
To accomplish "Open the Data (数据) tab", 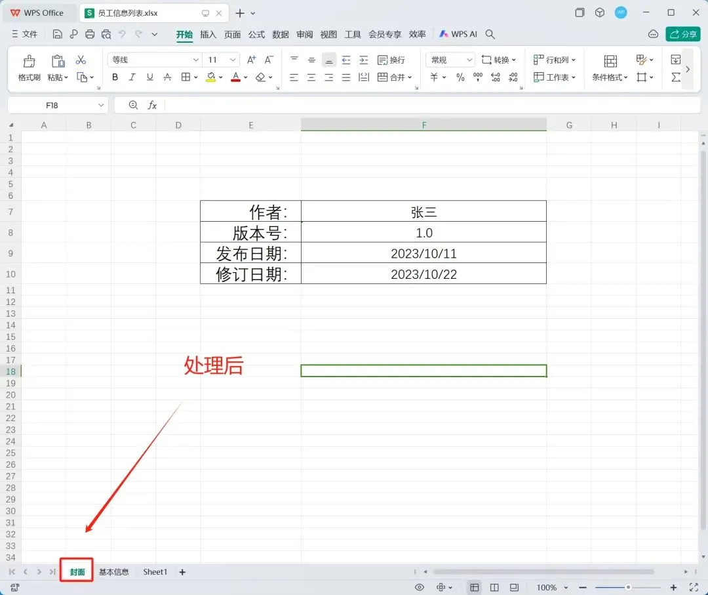I will (x=281, y=34).
